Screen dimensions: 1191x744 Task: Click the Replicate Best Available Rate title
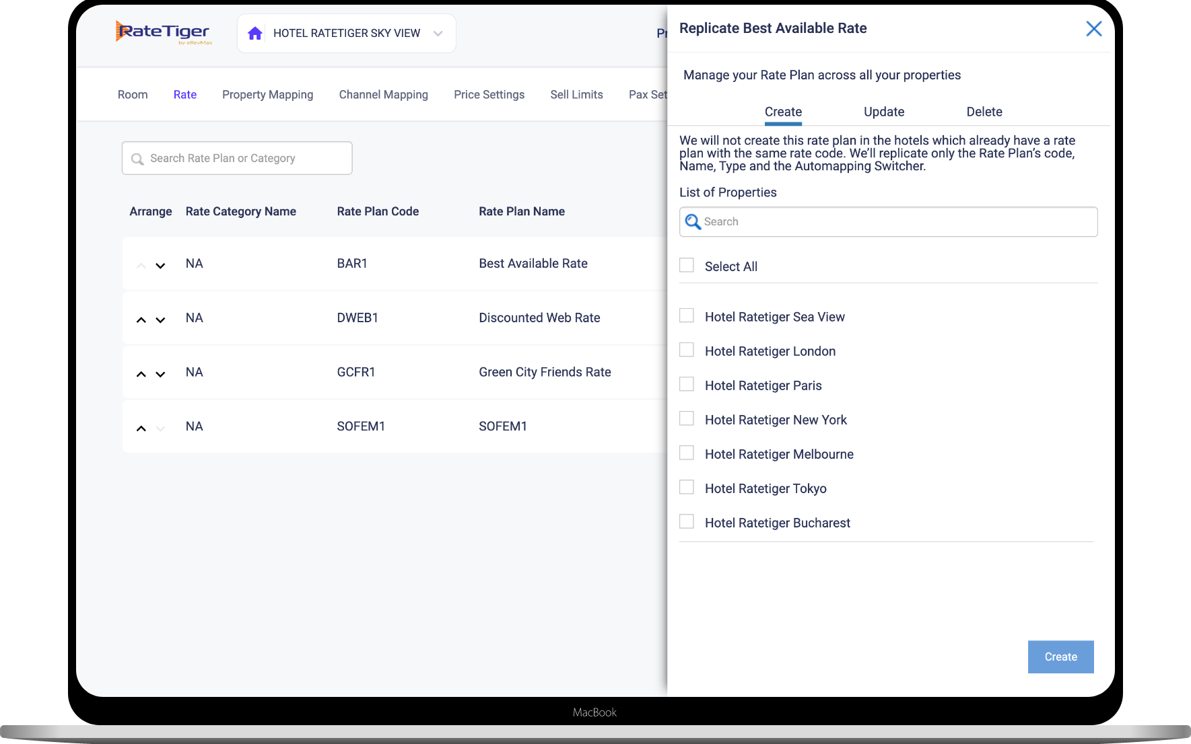coord(773,28)
